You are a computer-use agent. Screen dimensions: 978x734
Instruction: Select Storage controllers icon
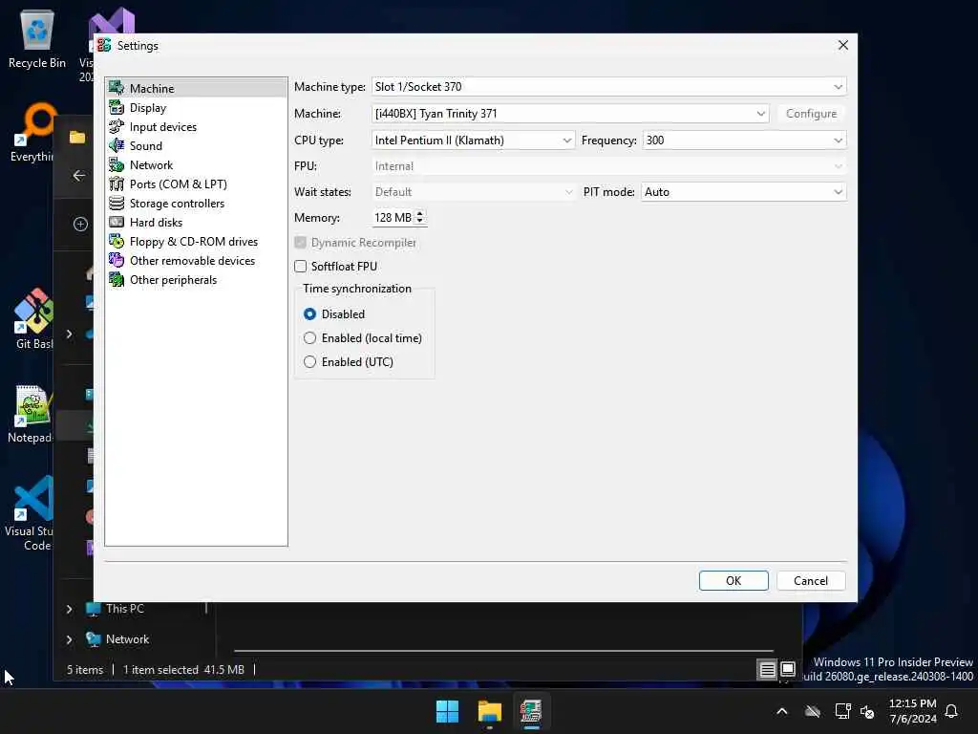click(117, 203)
